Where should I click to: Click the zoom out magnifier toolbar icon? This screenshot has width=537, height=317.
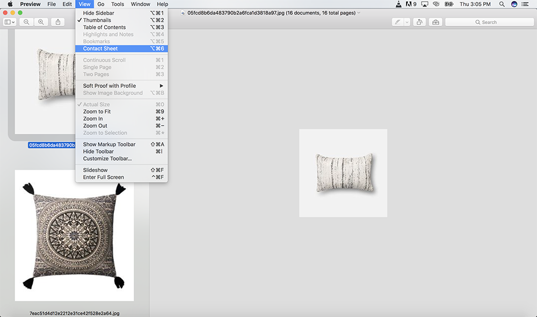click(x=26, y=22)
